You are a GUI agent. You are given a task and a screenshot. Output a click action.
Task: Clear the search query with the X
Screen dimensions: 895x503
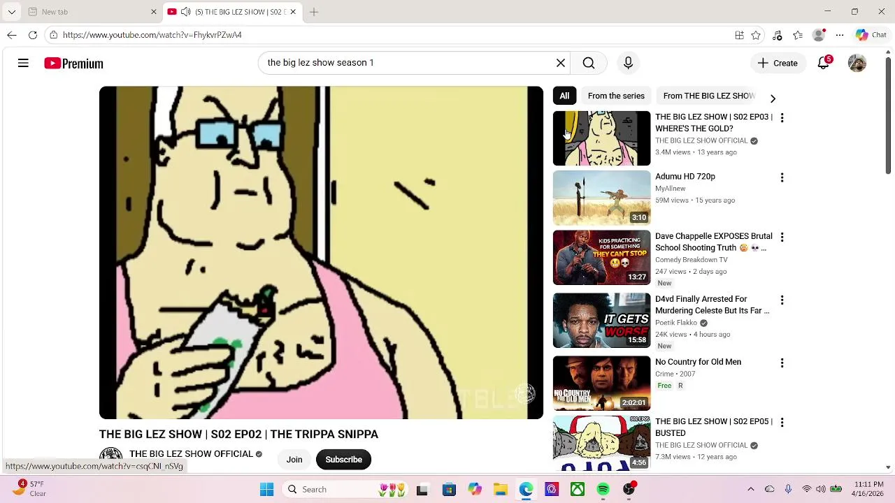561,64
